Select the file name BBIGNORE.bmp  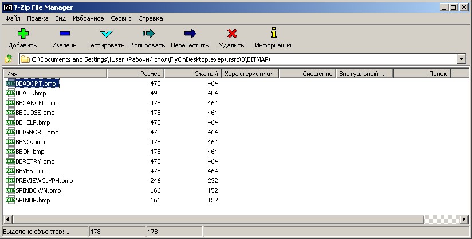(37, 132)
